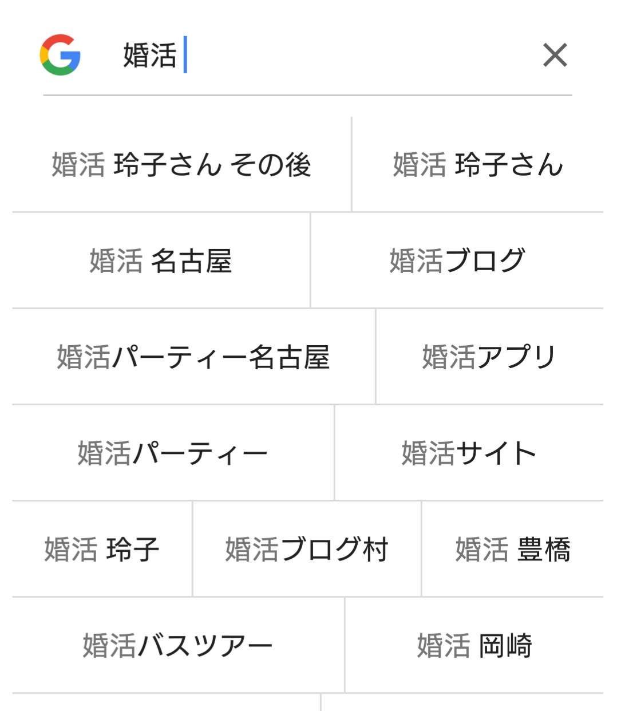Viewport: 617px width, 711px height.
Task: Focus the search field containing 婚活
Action: pyautogui.click(x=321, y=56)
